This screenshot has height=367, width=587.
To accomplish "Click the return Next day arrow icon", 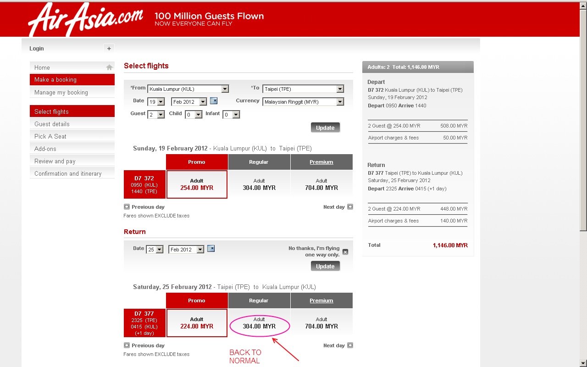I will 350,345.
